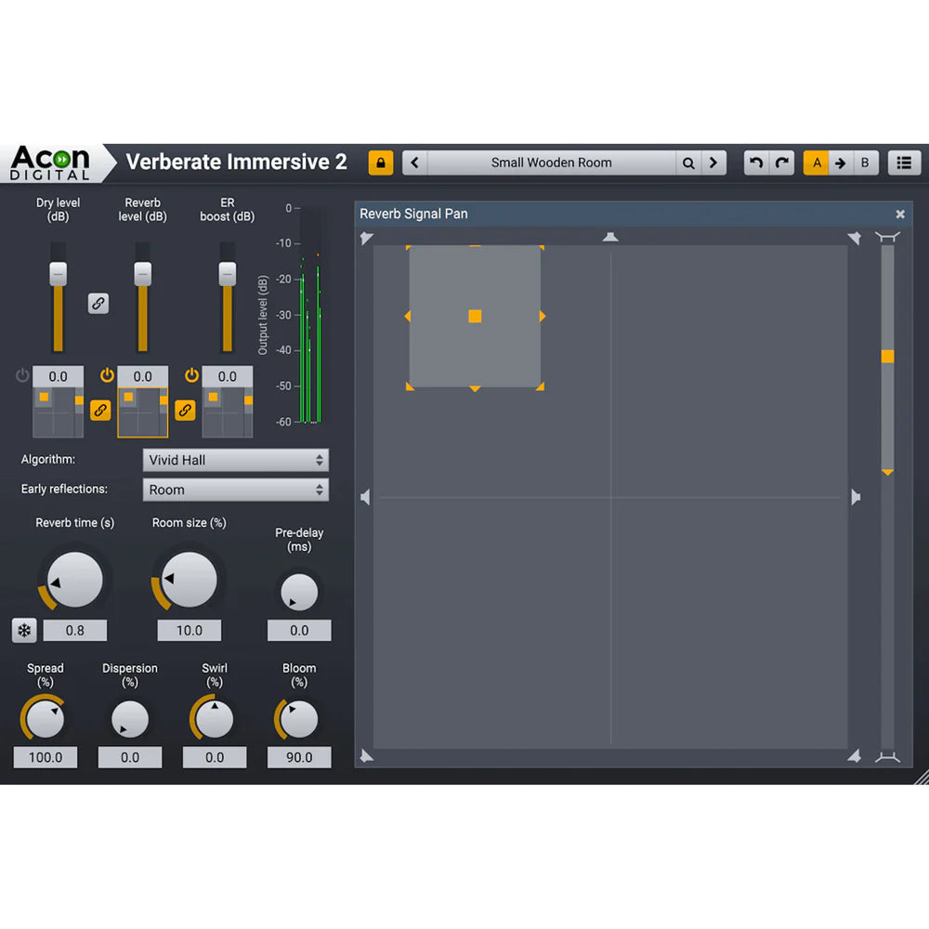Undo the last change
This screenshot has height=929, width=929.
pyautogui.click(x=755, y=163)
